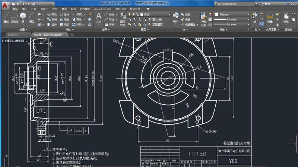Click the Move (移动) tool
Image resolution: width=298 pixels, height=167 pixels.
pyautogui.click(x=52, y=14)
